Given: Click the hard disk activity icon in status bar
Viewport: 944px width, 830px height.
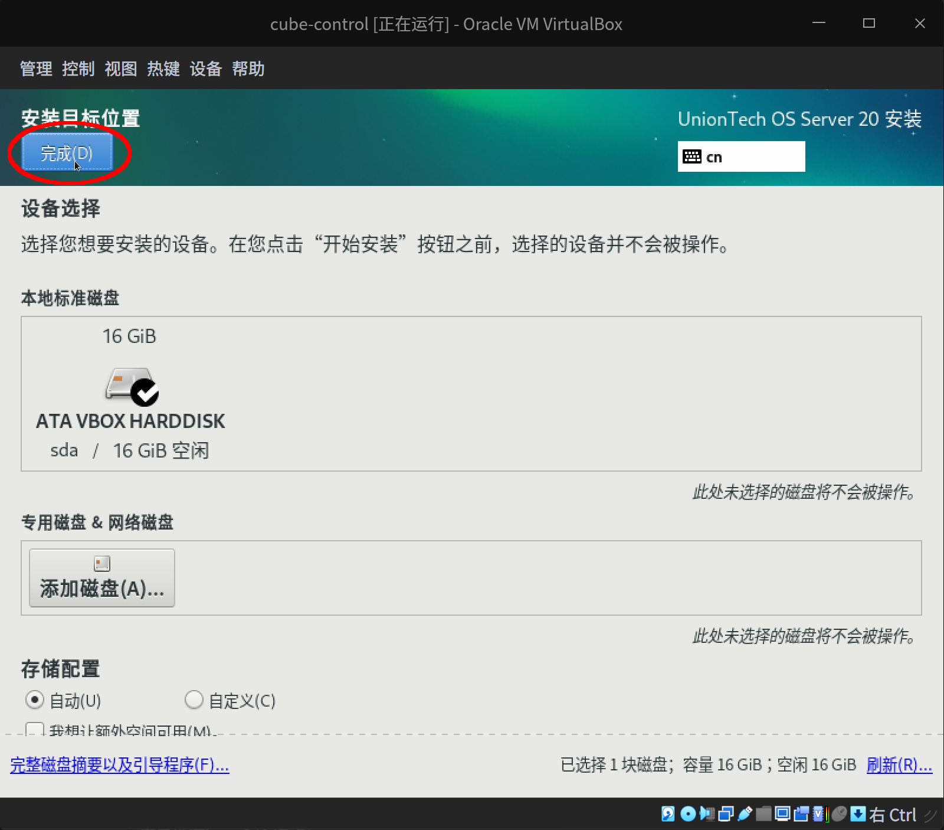Looking at the screenshot, I should pos(668,815).
